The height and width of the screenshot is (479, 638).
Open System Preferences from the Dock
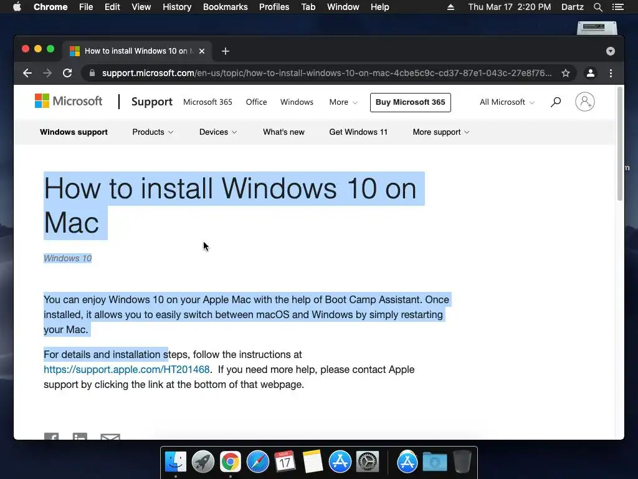click(x=368, y=462)
